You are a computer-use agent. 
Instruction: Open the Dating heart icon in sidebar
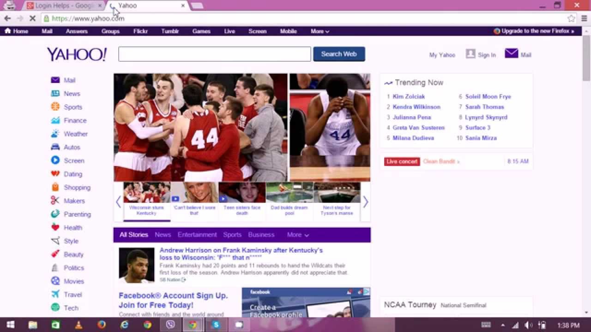[55, 174]
